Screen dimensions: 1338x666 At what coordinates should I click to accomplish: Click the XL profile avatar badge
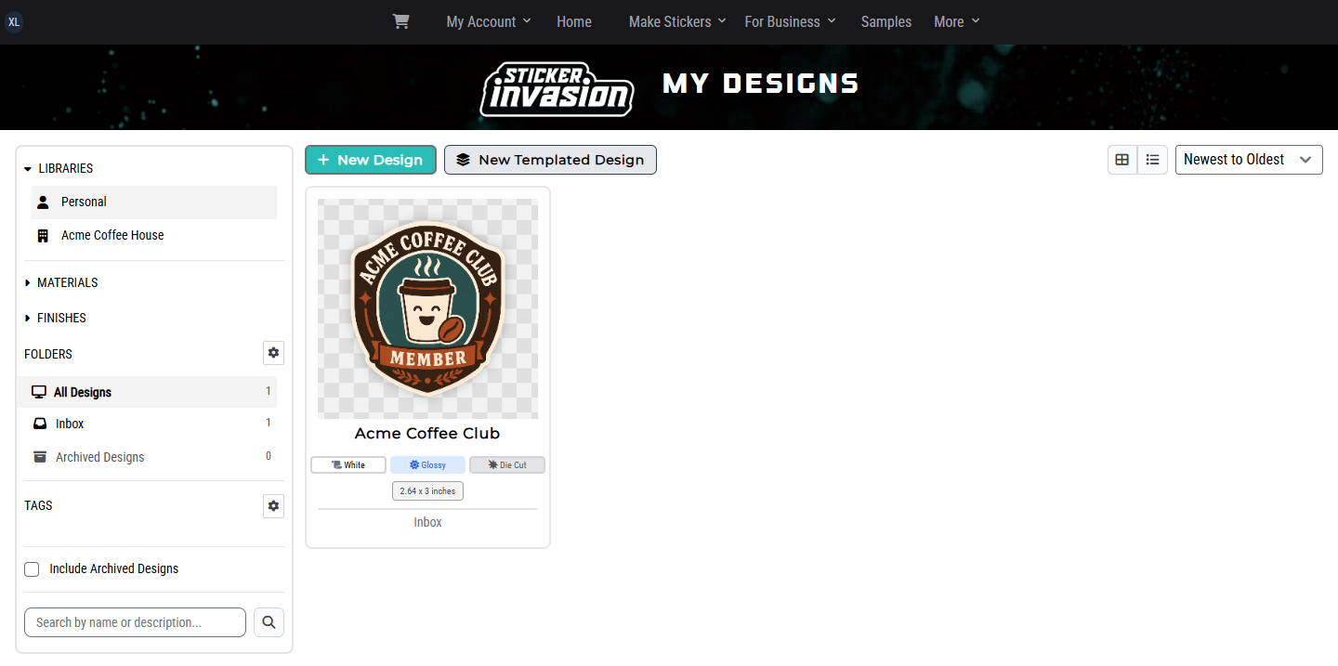[14, 21]
